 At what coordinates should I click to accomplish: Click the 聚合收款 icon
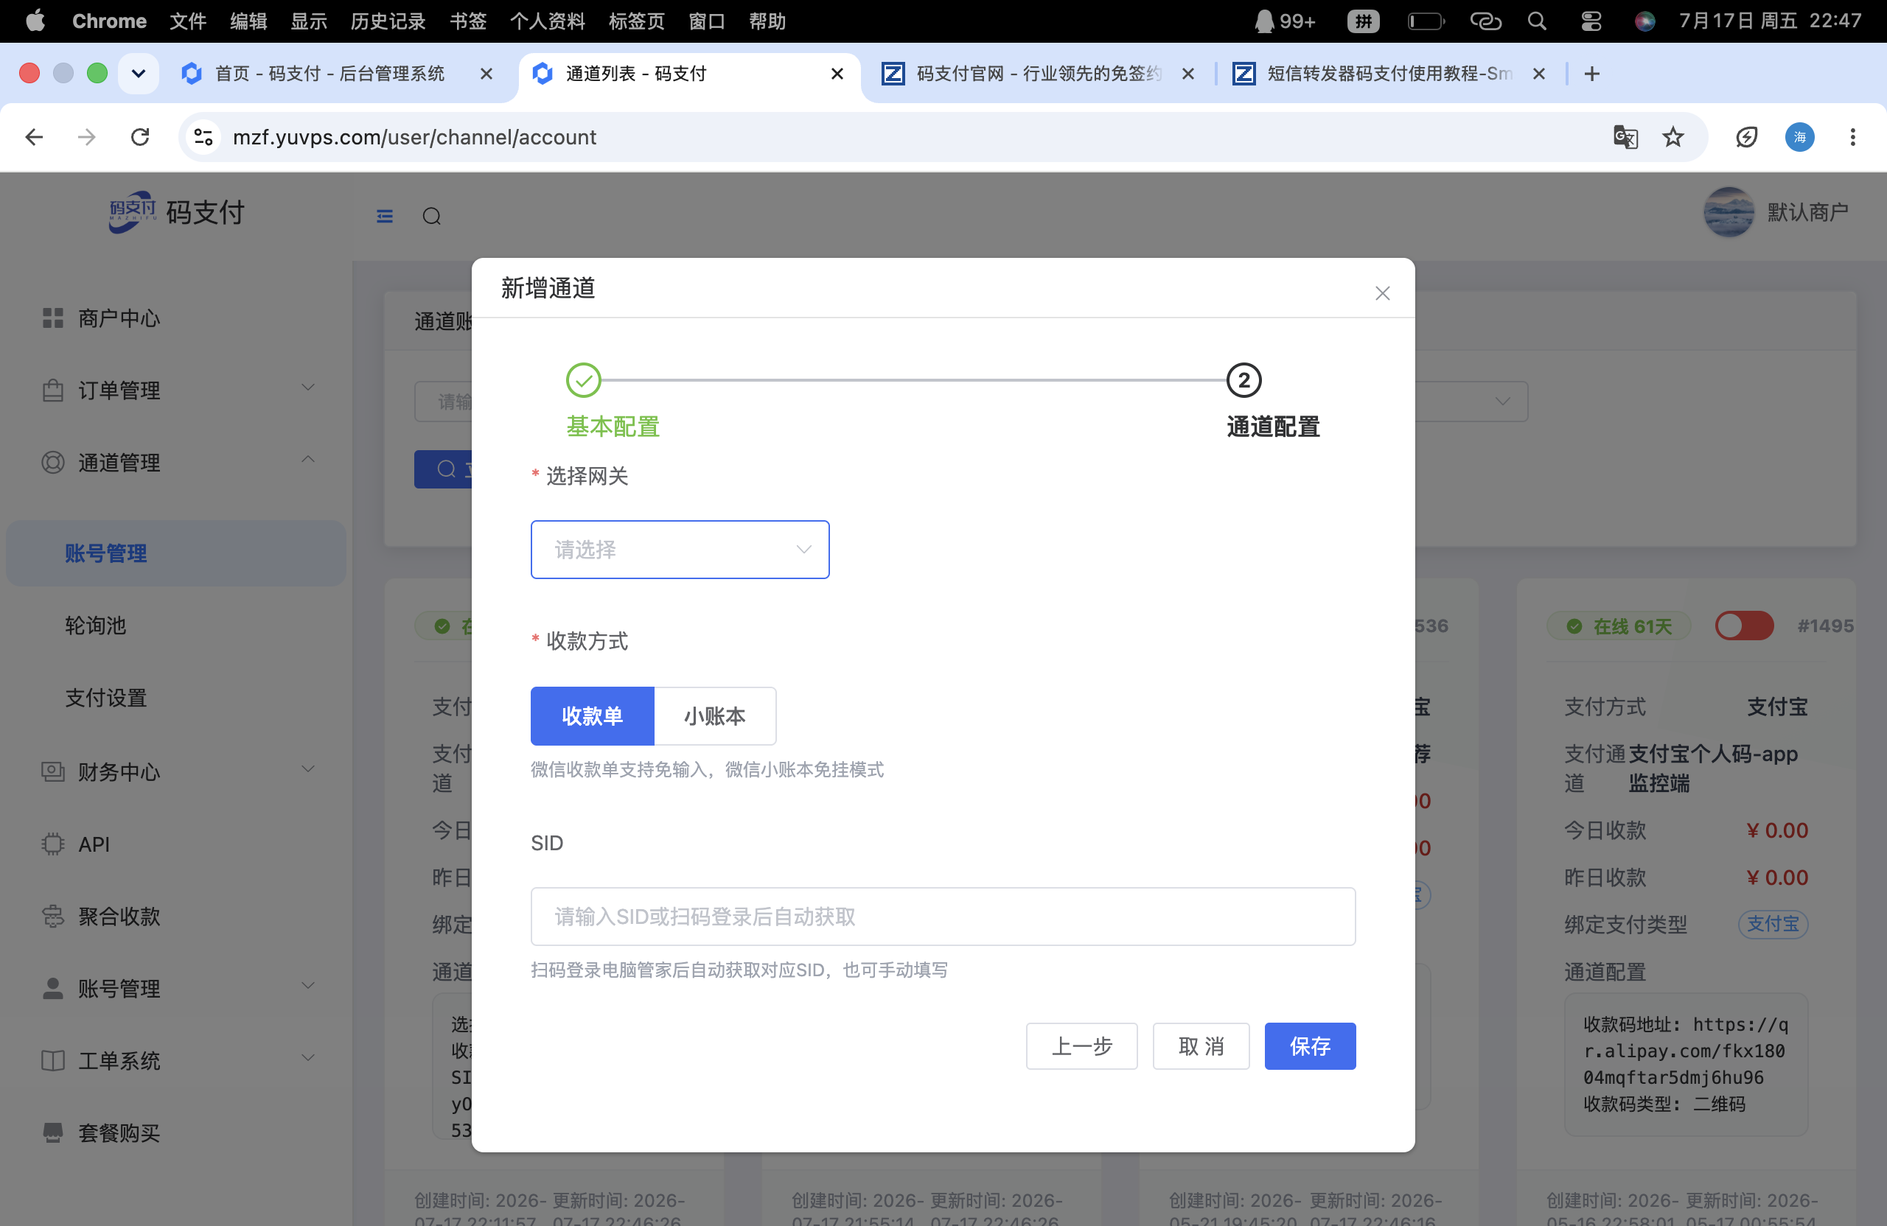tap(52, 916)
